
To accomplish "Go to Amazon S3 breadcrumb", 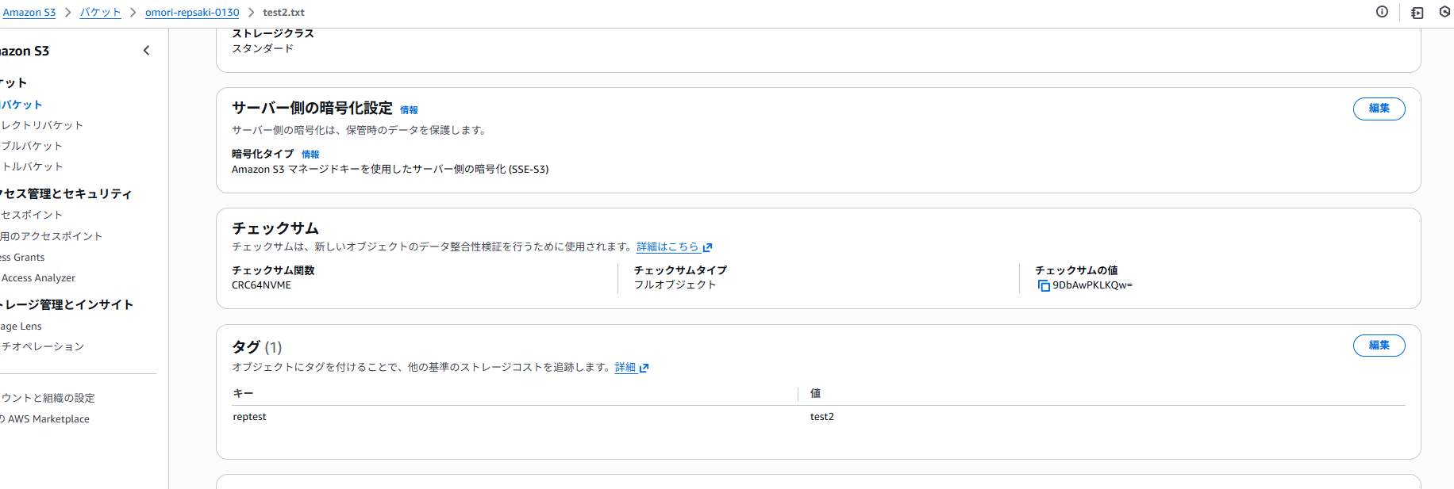I will (29, 13).
